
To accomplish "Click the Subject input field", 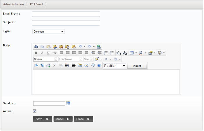I will pyautogui.click(x=66, y=23).
